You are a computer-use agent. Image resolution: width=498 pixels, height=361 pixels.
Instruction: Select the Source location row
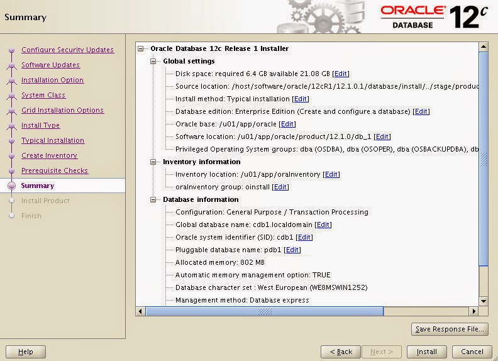(x=327, y=86)
